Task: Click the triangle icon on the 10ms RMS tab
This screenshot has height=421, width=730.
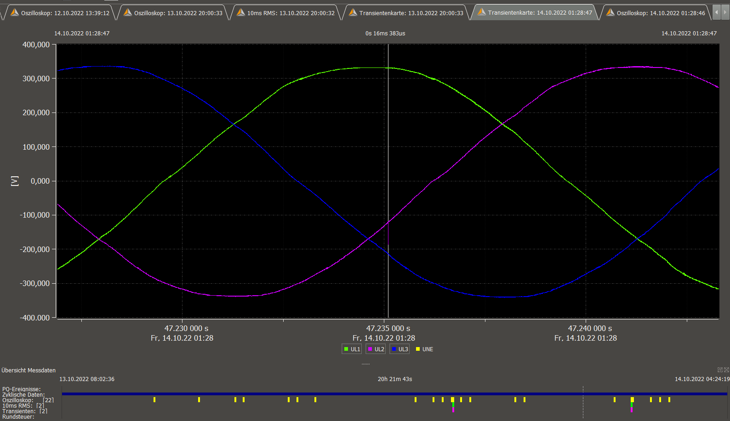Action: coord(241,12)
